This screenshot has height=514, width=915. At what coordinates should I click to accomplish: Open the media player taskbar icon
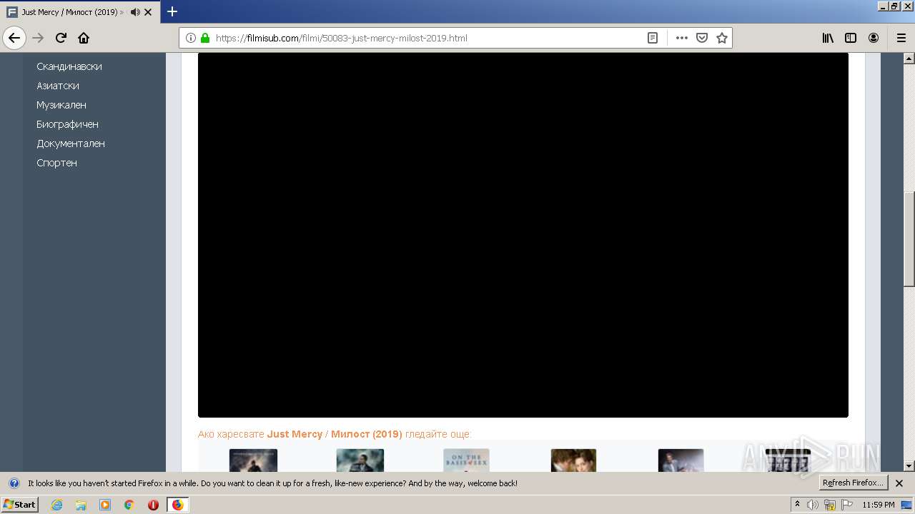click(105, 505)
